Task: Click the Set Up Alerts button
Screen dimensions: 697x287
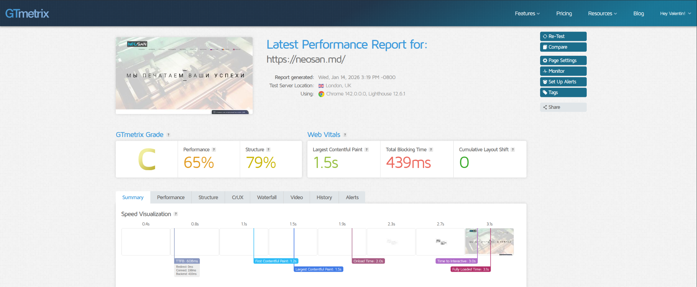Action: click(563, 82)
